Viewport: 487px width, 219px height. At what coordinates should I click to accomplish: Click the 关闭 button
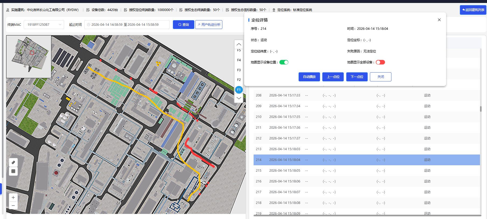pos(381,77)
